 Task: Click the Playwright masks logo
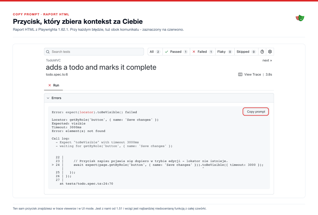coord(300,18)
